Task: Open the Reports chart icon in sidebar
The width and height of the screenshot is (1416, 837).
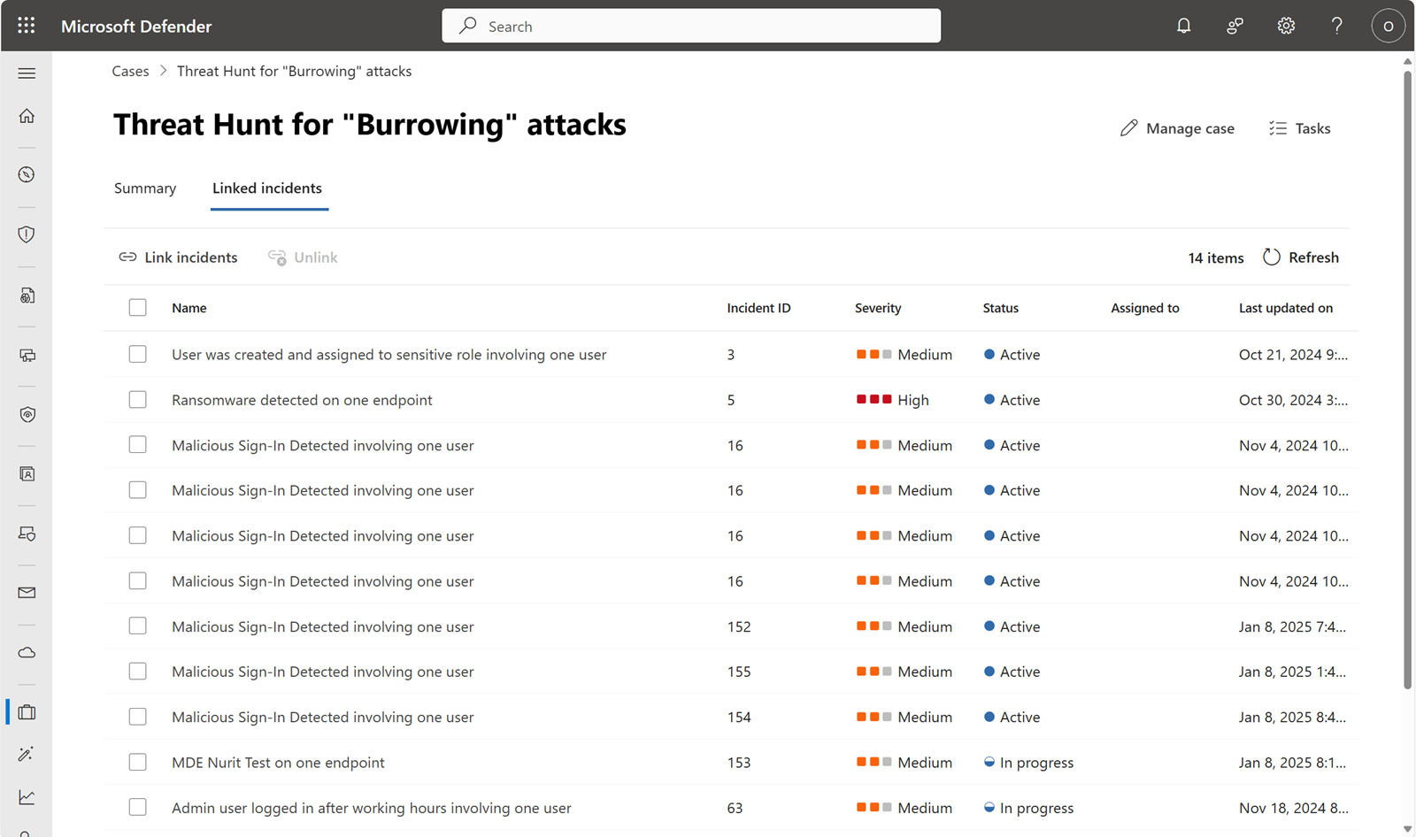Action: 26,796
